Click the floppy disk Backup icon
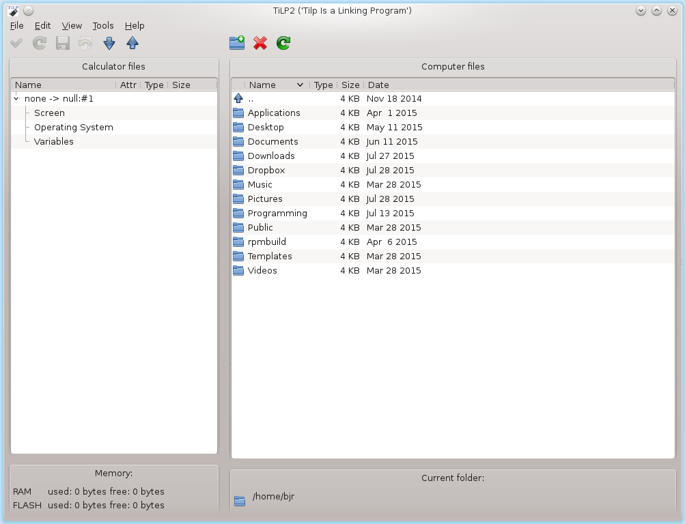 point(63,44)
